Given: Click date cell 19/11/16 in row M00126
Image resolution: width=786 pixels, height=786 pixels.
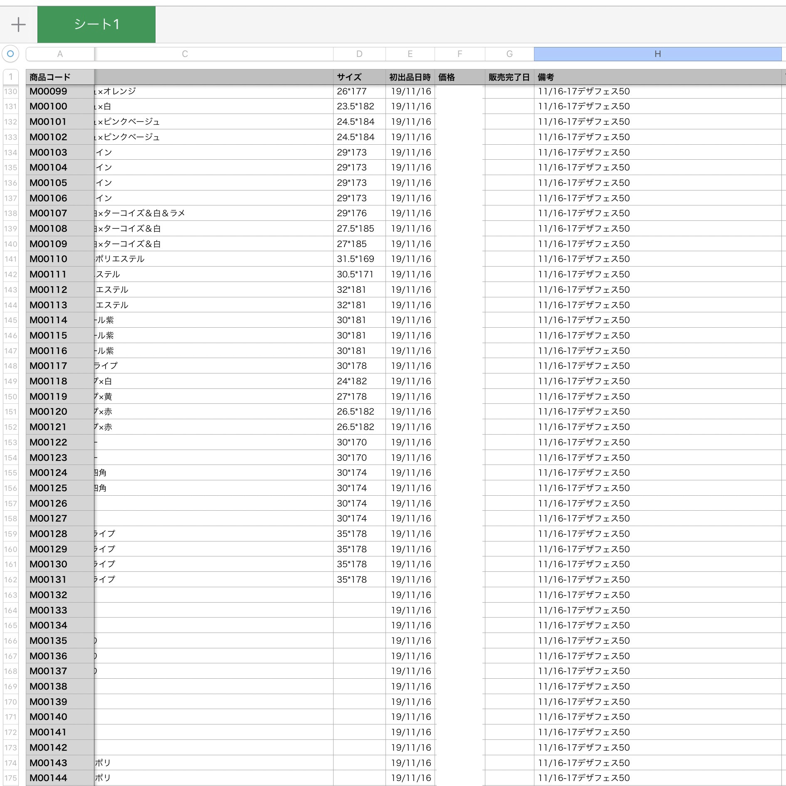Looking at the screenshot, I should (x=410, y=503).
